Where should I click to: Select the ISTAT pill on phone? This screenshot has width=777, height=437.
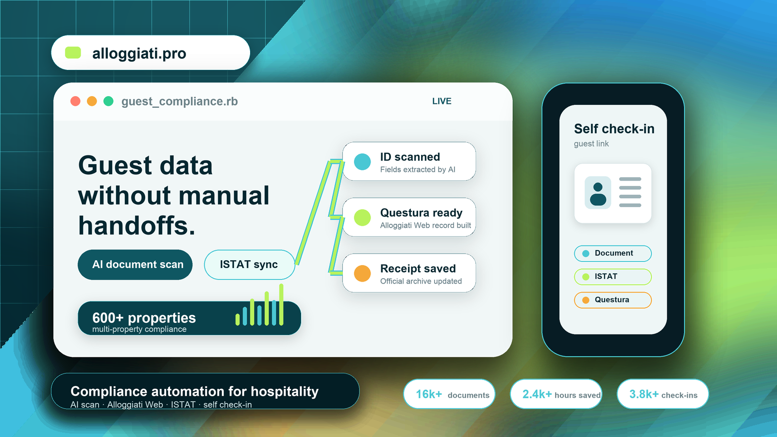[613, 277]
